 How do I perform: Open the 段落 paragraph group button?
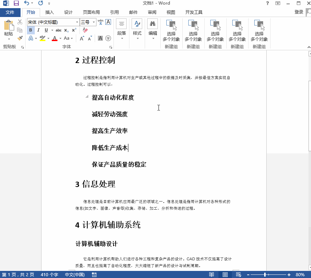pyautogui.click(x=122, y=29)
